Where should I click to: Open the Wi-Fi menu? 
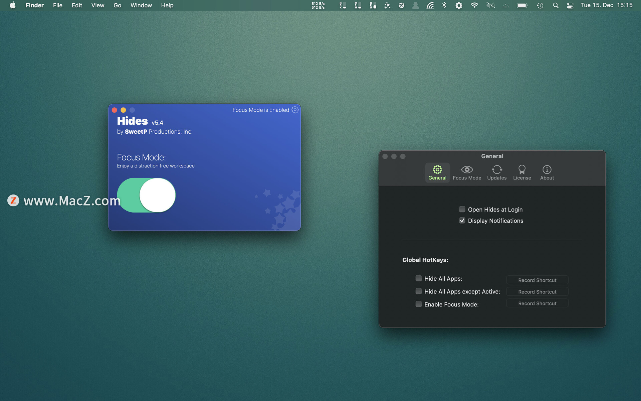click(x=474, y=5)
